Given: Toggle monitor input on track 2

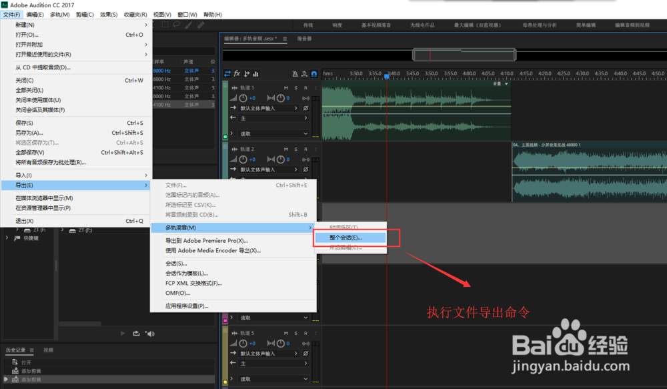Looking at the screenshot, I should coord(305,159).
